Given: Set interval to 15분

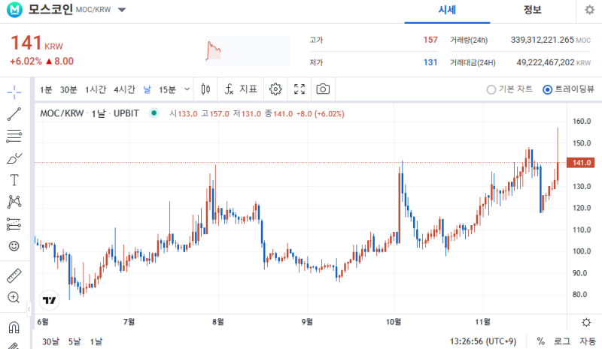Looking at the screenshot, I should click(167, 89).
